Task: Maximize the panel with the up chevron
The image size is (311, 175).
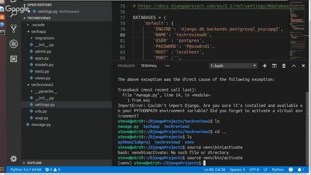Action: 294,66
